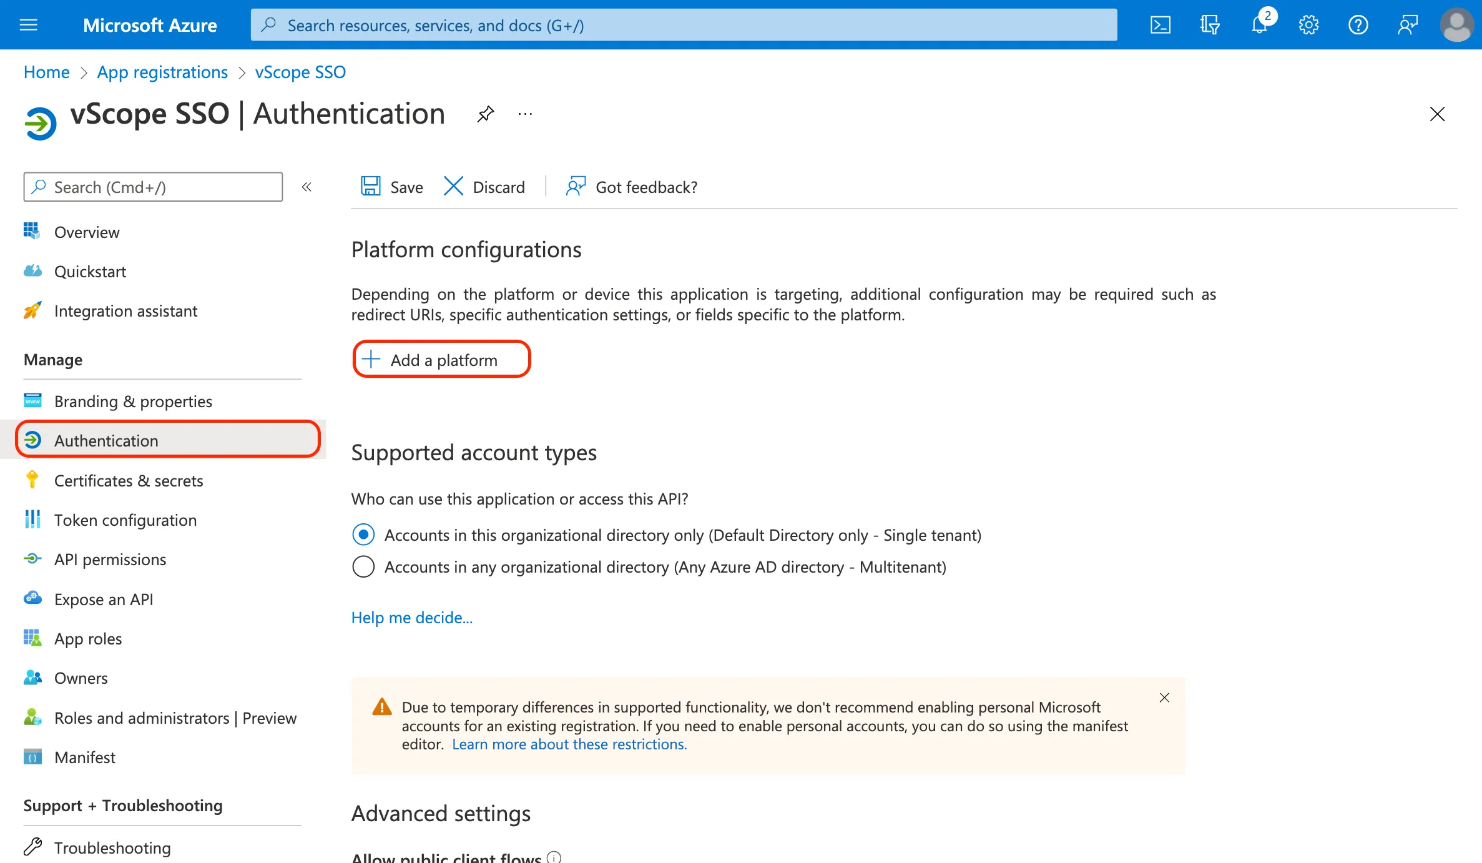Open the Help question mark icon
This screenshot has width=1482, height=863.
[1358, 25]
